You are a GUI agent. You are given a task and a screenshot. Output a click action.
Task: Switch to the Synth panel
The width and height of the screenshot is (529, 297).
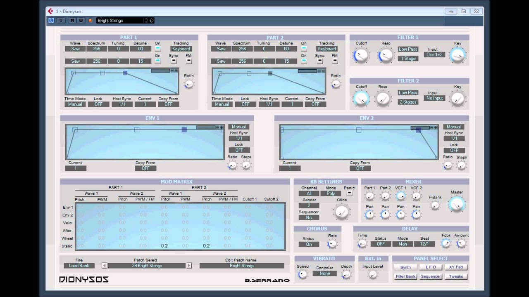(x=405, y=267)
